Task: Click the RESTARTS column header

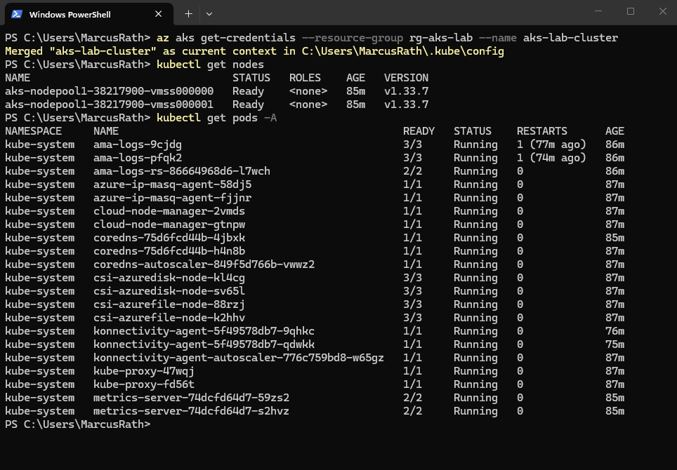Action: (541, 131)
